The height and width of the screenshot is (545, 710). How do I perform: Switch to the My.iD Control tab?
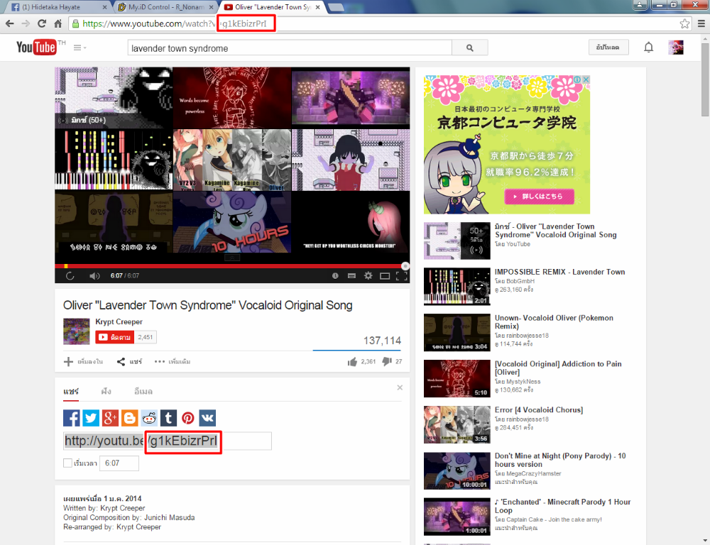[165, 7]
